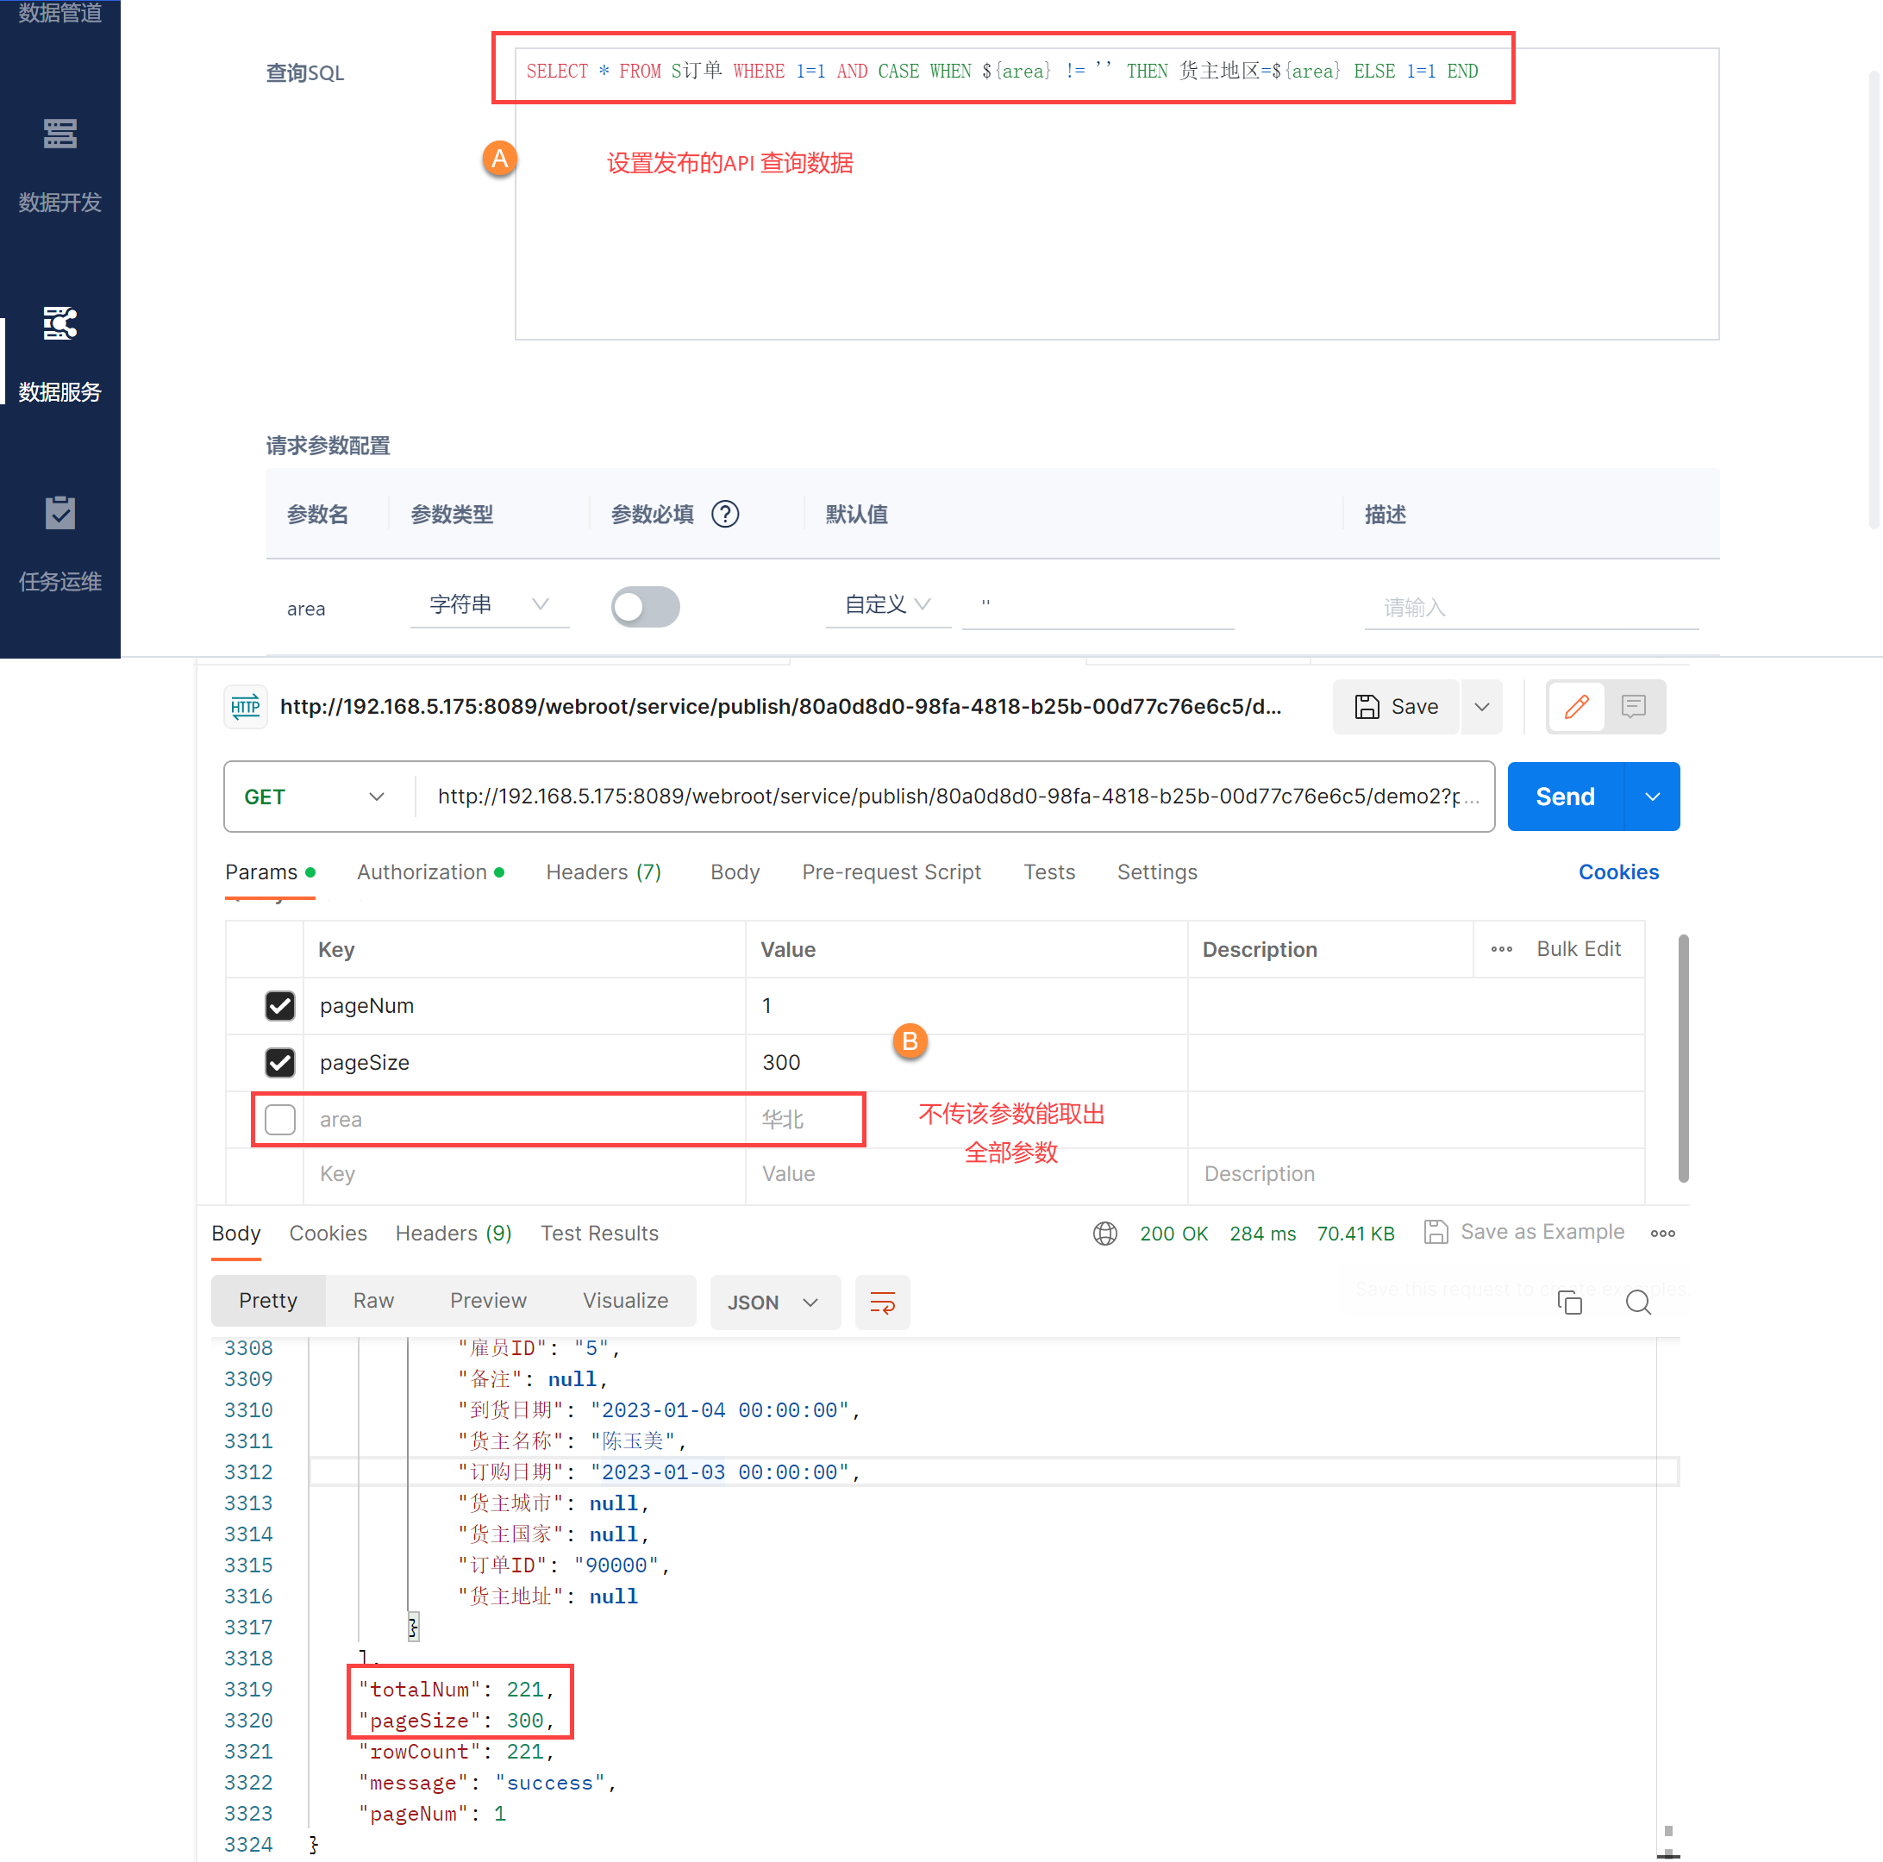Click the "message": "success" line
Viewport: 1883px width, 1862px height.
487,1782
